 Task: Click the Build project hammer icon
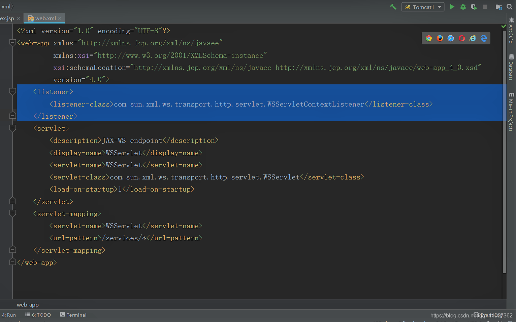[393, 7]
